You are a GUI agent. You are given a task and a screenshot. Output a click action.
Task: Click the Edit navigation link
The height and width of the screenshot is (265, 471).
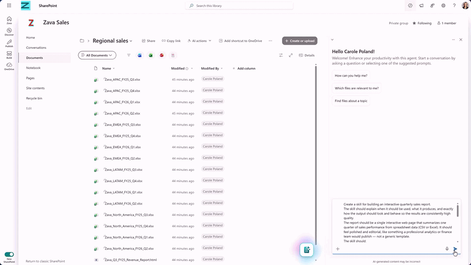click(28, 108)
